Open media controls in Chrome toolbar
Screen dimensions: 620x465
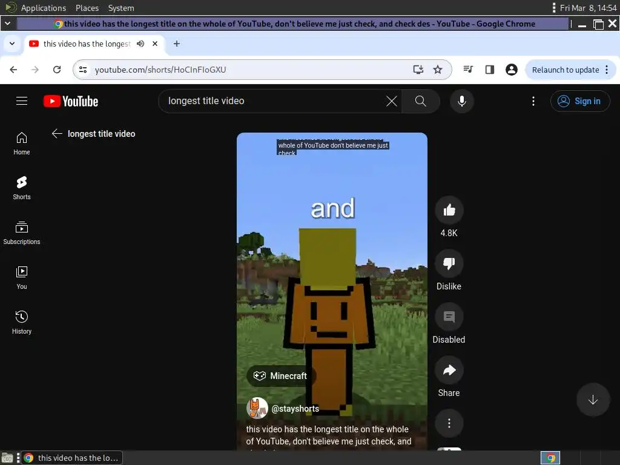click(468, 70)
